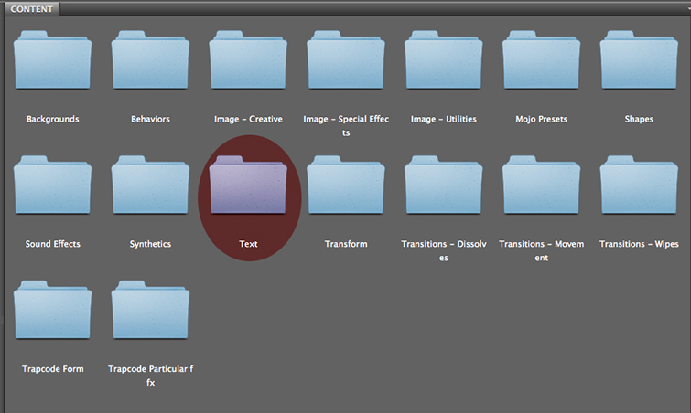Open Image - Special Effects folder
691x413 pixels.
[346, 62]
